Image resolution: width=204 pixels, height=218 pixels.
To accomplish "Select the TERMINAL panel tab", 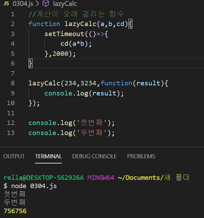I will [48, 156].
